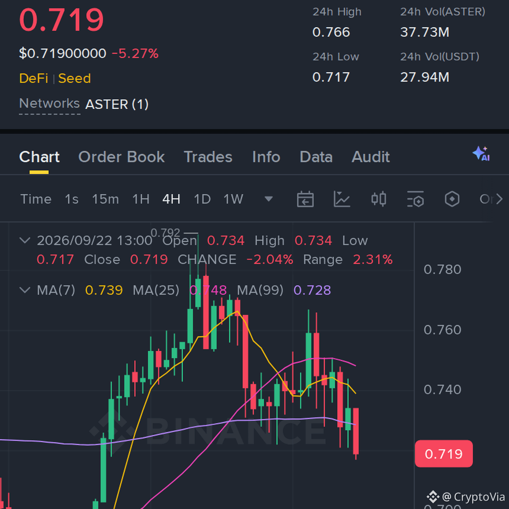Collapse the OHLC candle info row
This screenshot has width=509, height=509.
pos(25,240)
